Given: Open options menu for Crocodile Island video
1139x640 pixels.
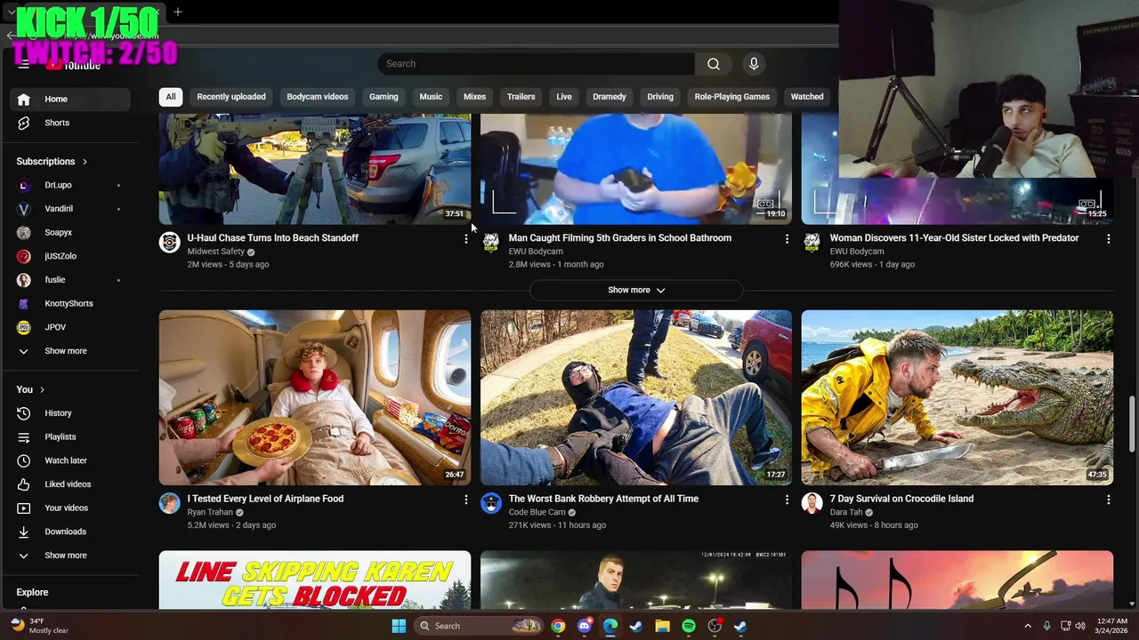Looking at the screenshot, I should (1108, 500).
